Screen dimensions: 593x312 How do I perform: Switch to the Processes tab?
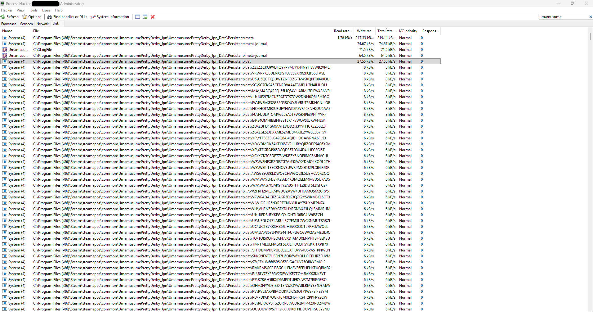point(9,24)
